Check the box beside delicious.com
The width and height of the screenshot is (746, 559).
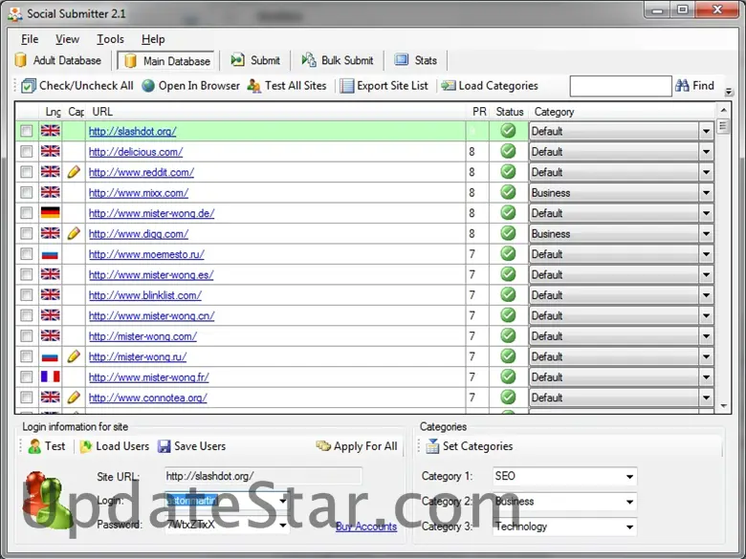27,152
